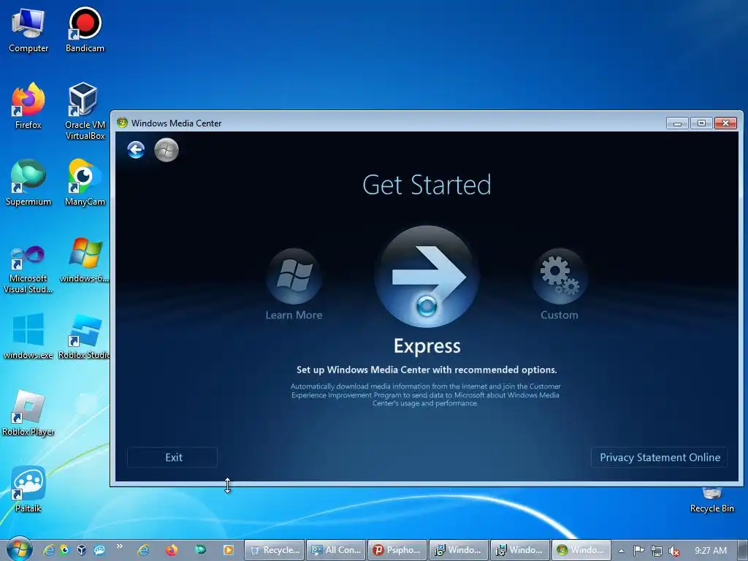Screen dimensions: 748x561
Task: Go back using the blue back arrow
Action: pos(136,150)
